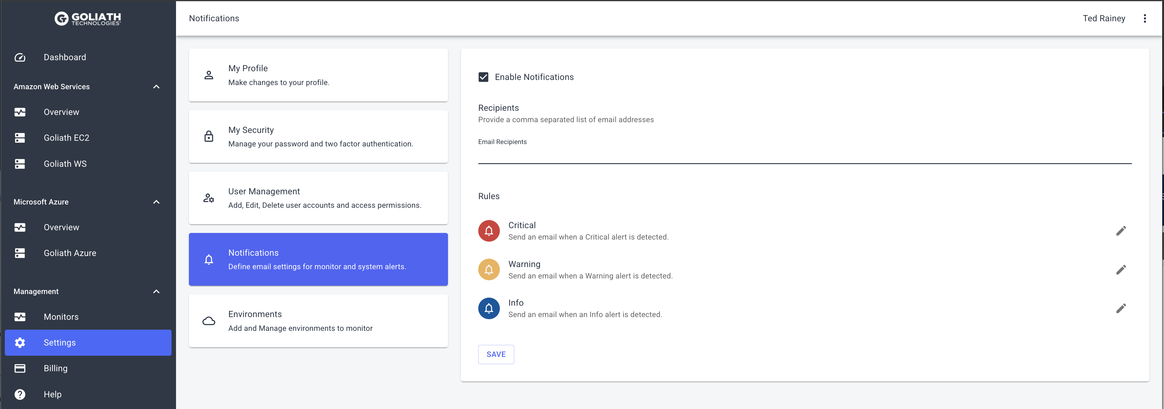Click the yellow Warning bell icon
This screenshot has width=1164, height=409.
click(x=489, y=269)
